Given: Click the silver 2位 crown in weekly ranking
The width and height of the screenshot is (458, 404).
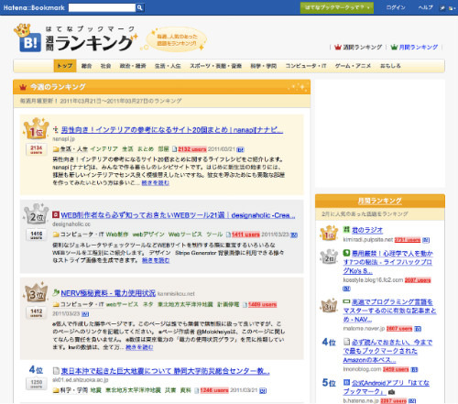Looking at the screenshot, I should tap(37, 214).
